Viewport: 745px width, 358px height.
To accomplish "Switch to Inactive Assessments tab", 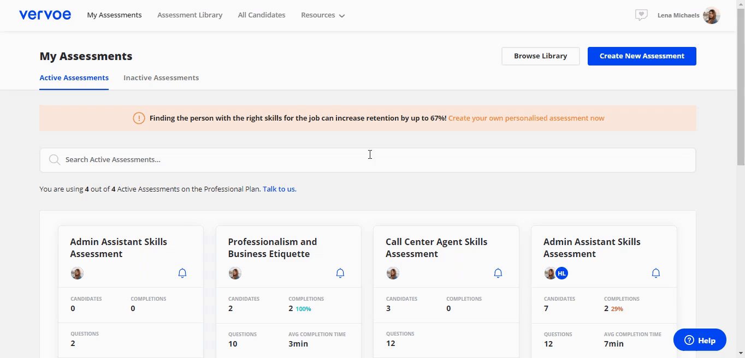I will coord(161,77).
